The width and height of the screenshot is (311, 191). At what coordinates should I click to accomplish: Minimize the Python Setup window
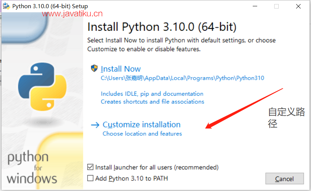pyautogui.click(x=255, y=6)
